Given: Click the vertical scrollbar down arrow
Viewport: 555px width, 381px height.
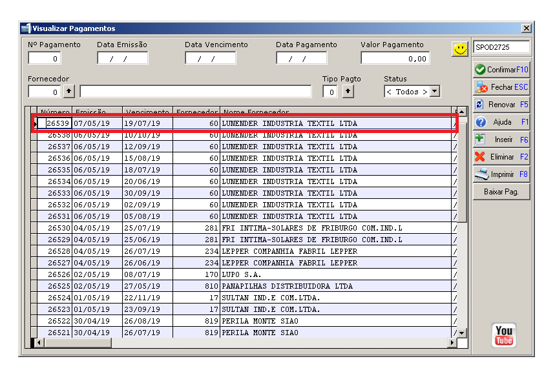Looking at the screenshot, I should pos(462,333).
